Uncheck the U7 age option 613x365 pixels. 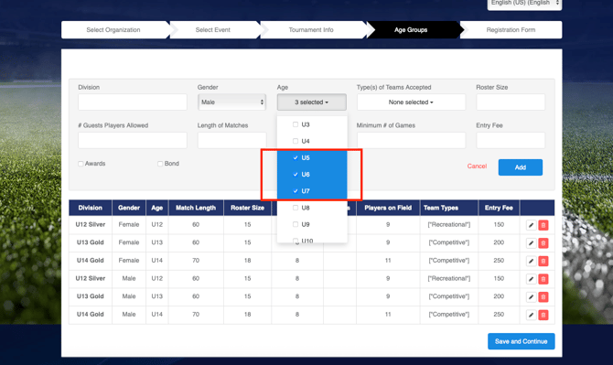click(x=296, y=191)
